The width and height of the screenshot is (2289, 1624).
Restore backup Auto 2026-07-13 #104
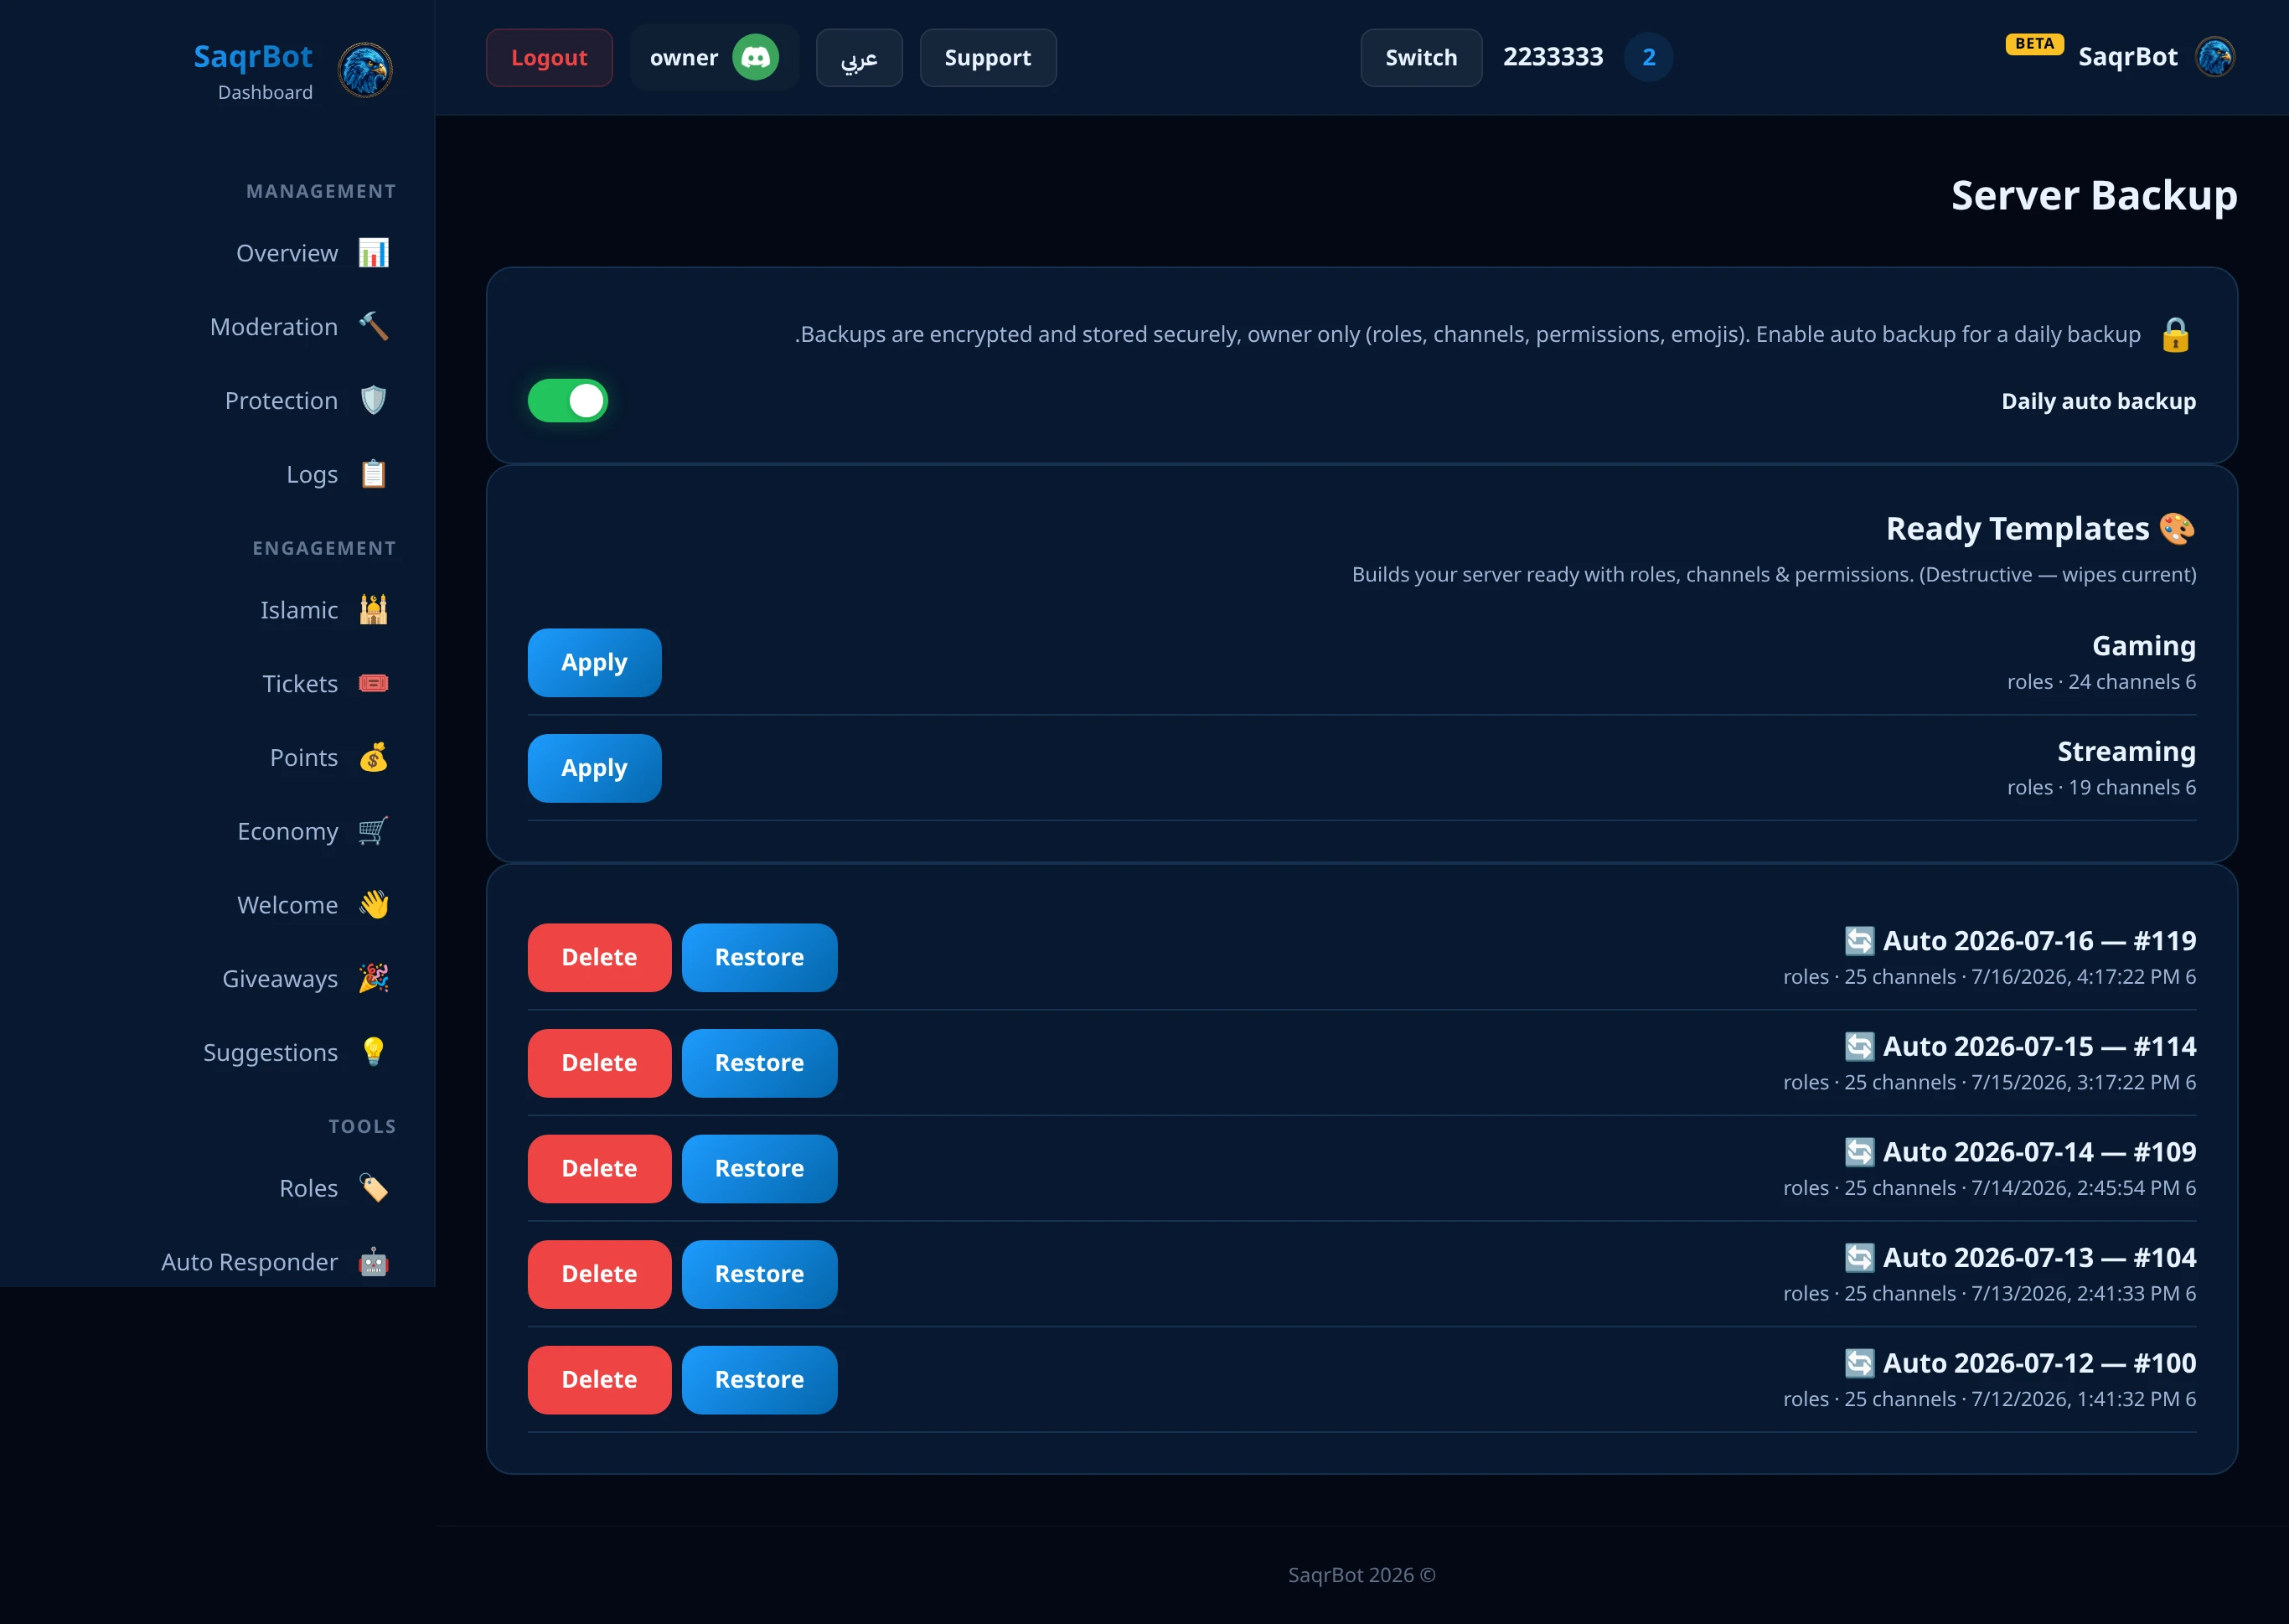tap(760, 1274)
